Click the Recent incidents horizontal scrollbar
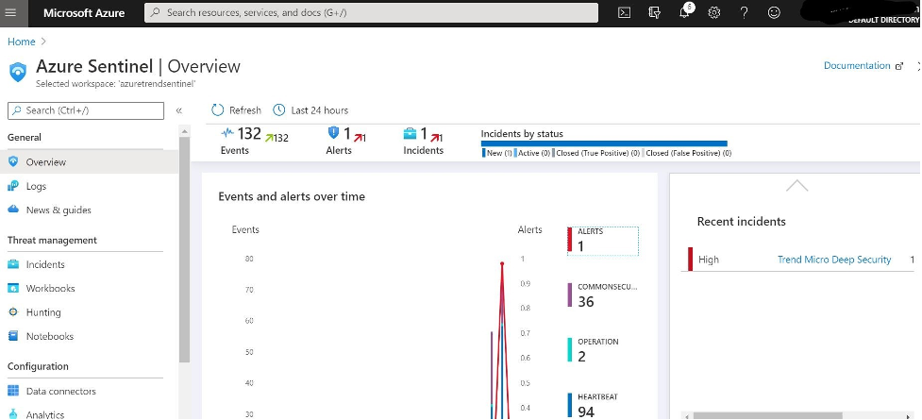 pyautogui.click(x=768, y=415)
